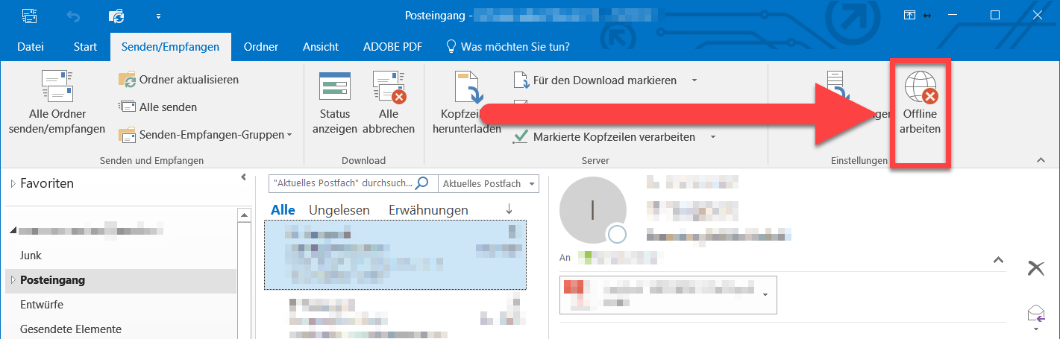Expand the Favoriten folder group
This screenshot has width=1060, height=339.
[x=13, y=184]
